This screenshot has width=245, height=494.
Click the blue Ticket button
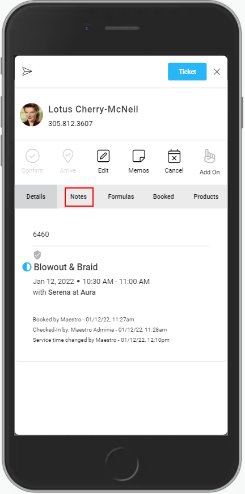[187, 72]
